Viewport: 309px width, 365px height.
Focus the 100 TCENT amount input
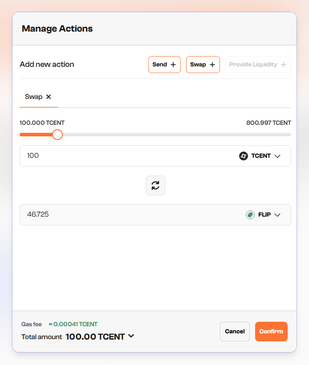[x=125, y=156]
